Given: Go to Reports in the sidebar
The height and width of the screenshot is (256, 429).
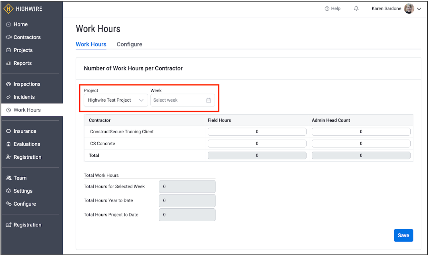Looking at the screenshot, I should click(22, 63).
